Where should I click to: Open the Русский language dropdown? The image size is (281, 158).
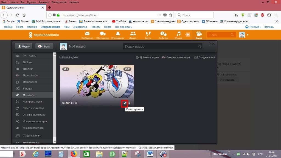[x=253, y=27]
